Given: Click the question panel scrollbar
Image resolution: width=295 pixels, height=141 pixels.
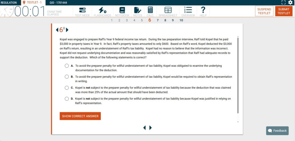Looking at the screenshot, I should click(238, 75).
